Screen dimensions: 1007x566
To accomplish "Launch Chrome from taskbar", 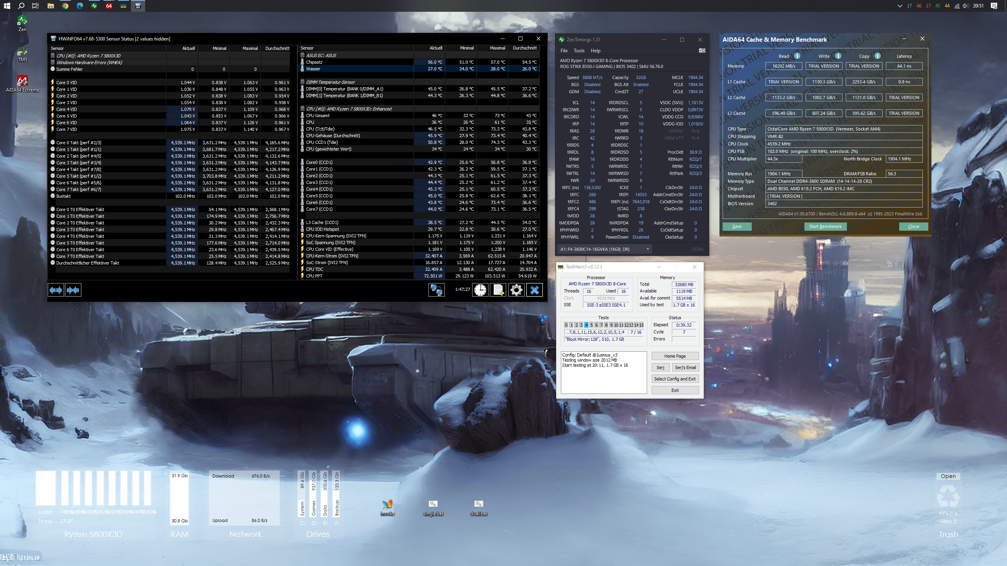I will (x=65, y=6).
